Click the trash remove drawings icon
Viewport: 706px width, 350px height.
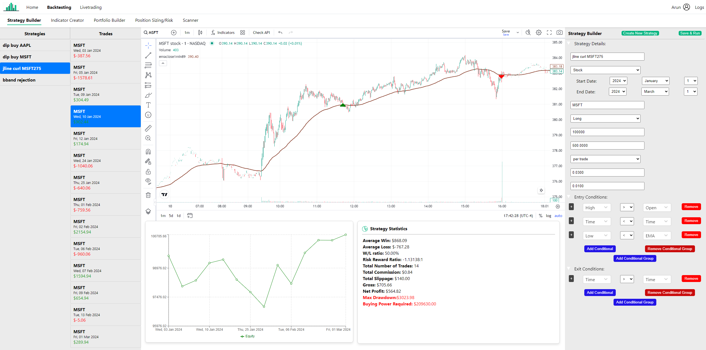pos(148,195)
